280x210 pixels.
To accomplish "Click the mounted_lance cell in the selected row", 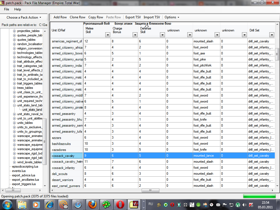I will click(206, 156).
